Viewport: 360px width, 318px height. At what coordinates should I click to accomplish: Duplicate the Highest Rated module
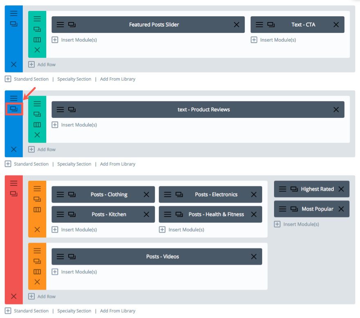pyautogui.click(x=294, y=189)
